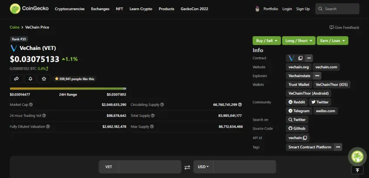
Task: Click Give Feedback
Action: point(345,27)
